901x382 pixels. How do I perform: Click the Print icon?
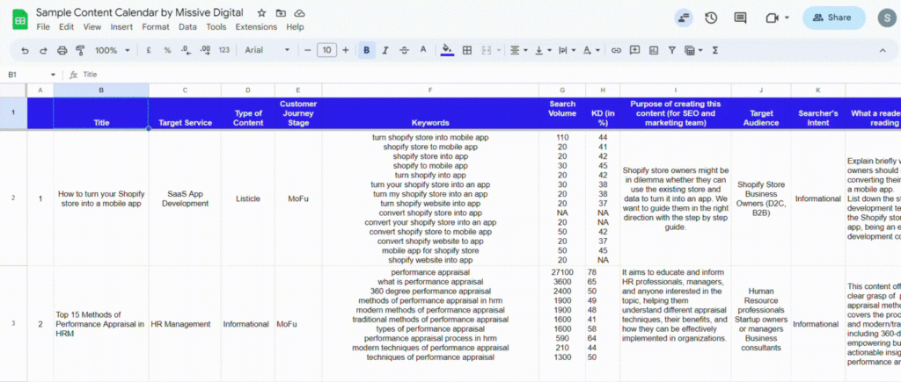[62, 50]
